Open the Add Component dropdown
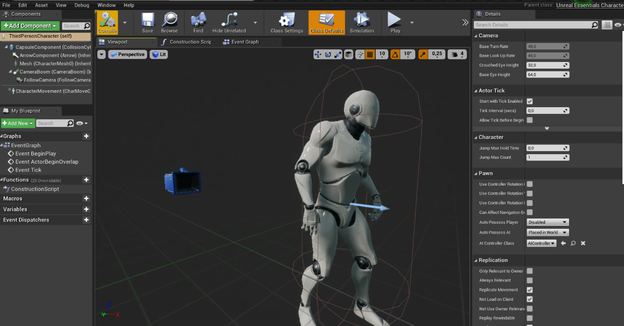Viewport: 624px width, 326px height. pyautogui.click(x=30, y=26)
